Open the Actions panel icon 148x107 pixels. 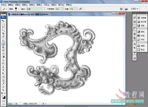click(x=134, y=22)
